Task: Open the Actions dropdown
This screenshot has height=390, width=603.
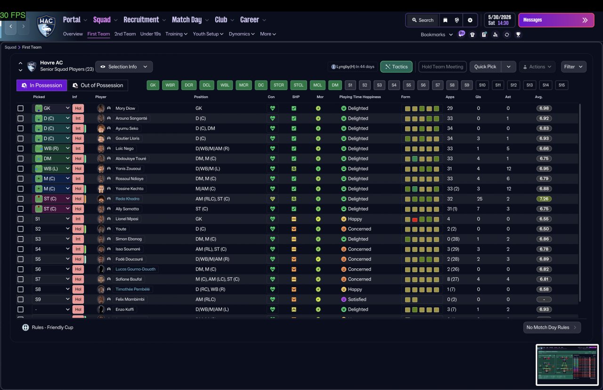Action: pos(537,66)
